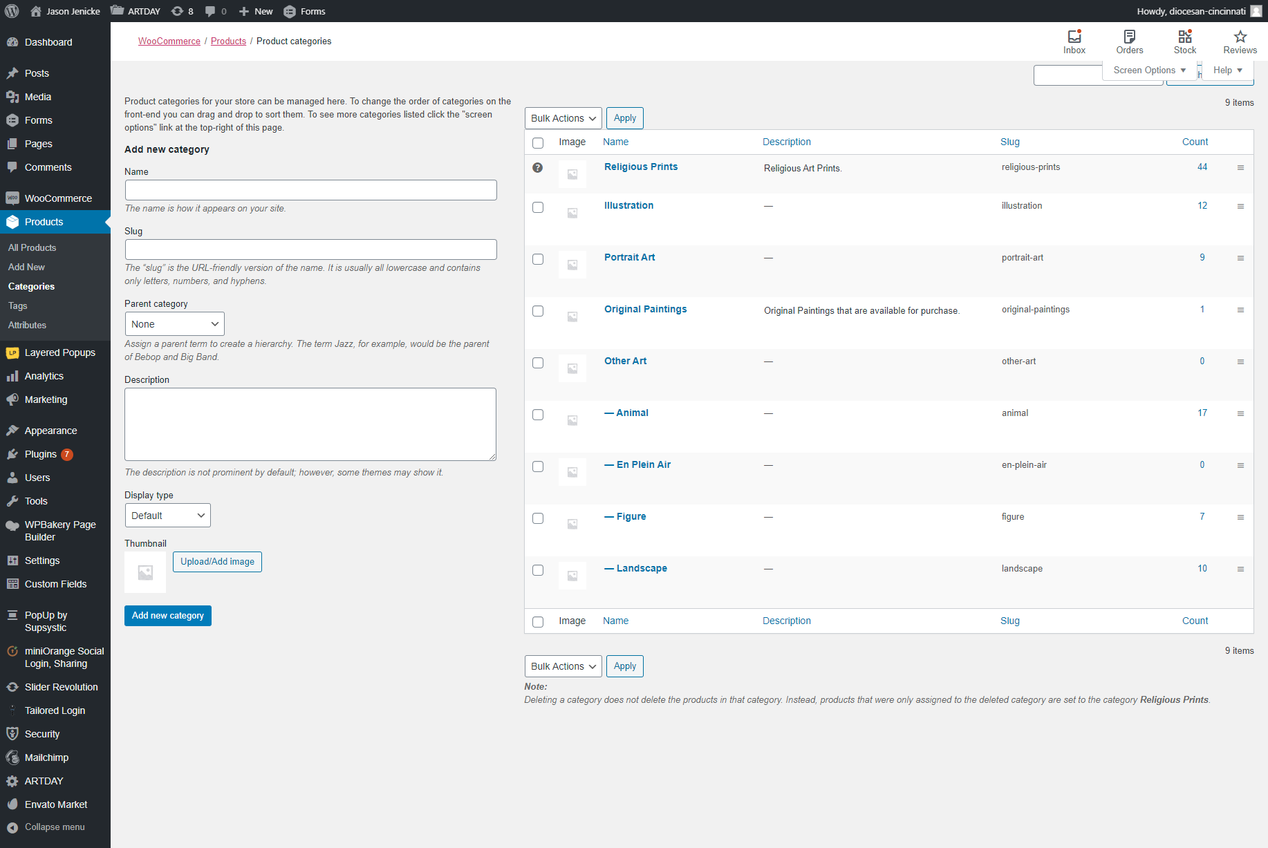Open the Stock activity panel icon

(1184, 41)
